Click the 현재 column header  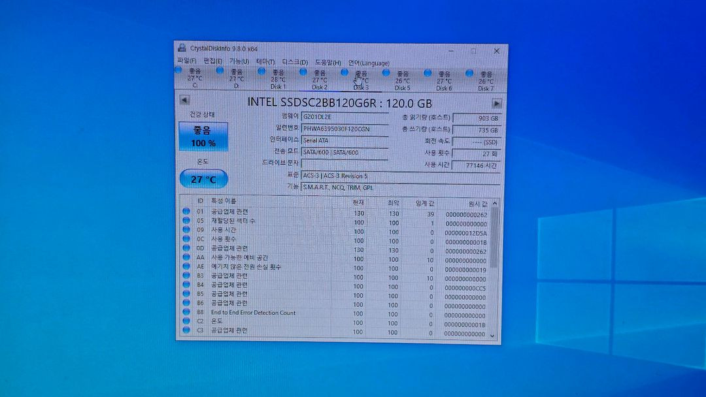(x=358, y=203)
